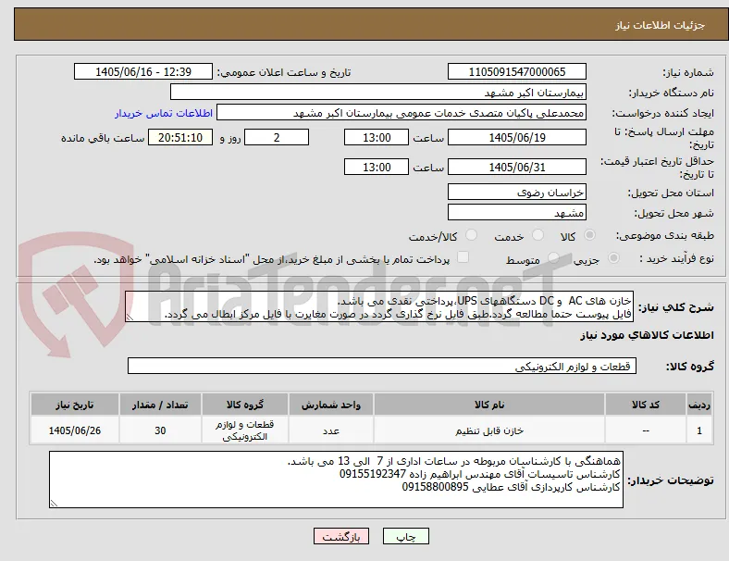Click the deadline time field 13:00 beside 1405/06/19
The image size is (729, 561).
[377, 137]
